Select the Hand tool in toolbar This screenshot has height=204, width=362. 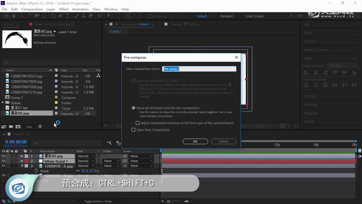coord(13,16)
